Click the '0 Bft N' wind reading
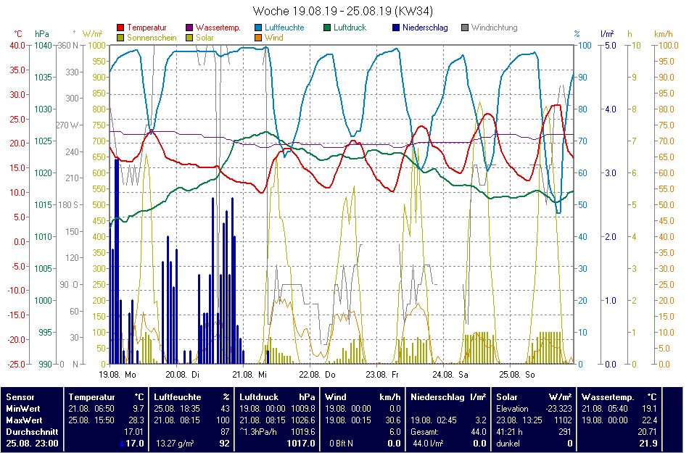 coord(342,444)
